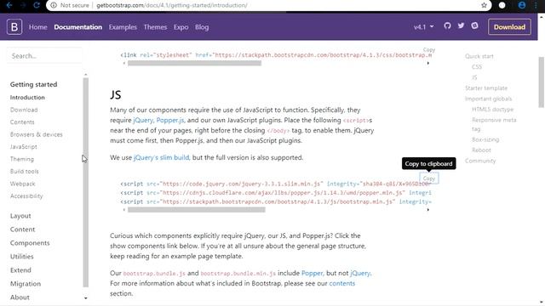
Task: Open Webpack in the sidebar
Action: tap(23, 184)
